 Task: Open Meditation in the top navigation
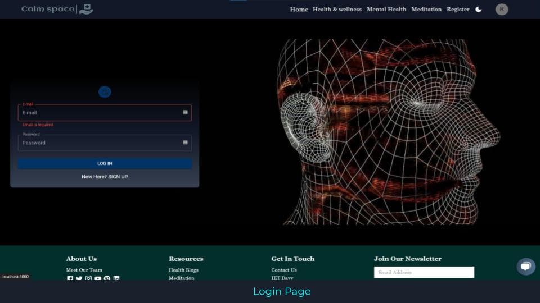click(x=426, y=10)
